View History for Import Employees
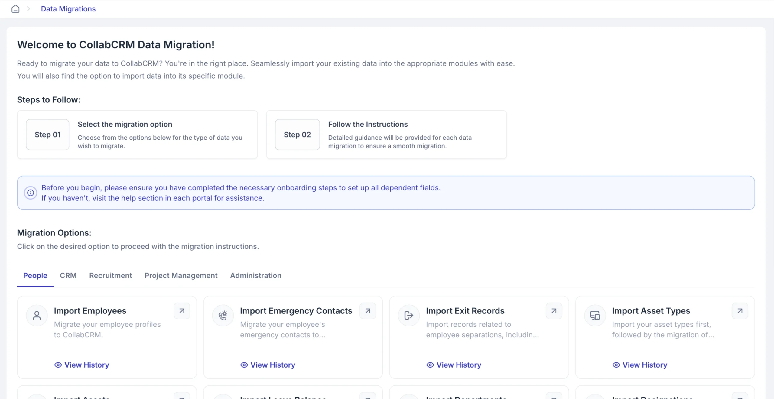The height and width of the screenshot is (399, 774). tap(82, 365)
